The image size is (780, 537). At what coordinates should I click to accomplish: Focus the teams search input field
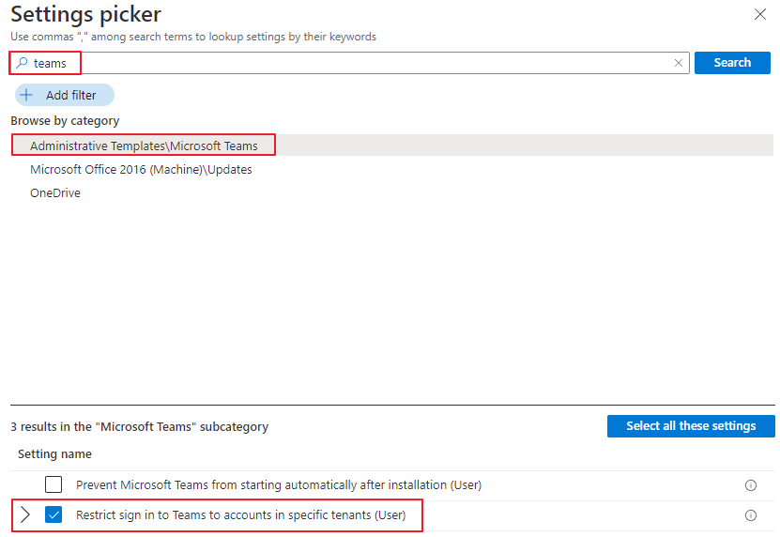click(x=349, y=63)
